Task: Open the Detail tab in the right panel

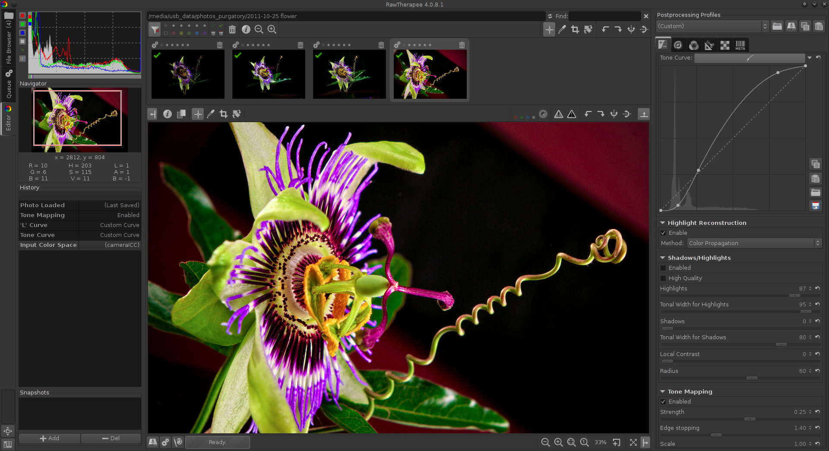Action: 678,45
